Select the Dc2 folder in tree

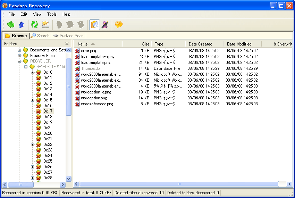pos(47,128)
